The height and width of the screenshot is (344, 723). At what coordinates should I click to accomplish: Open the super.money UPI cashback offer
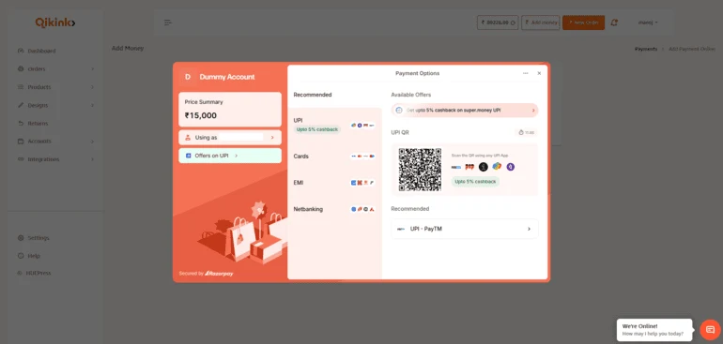pos(465,111)
